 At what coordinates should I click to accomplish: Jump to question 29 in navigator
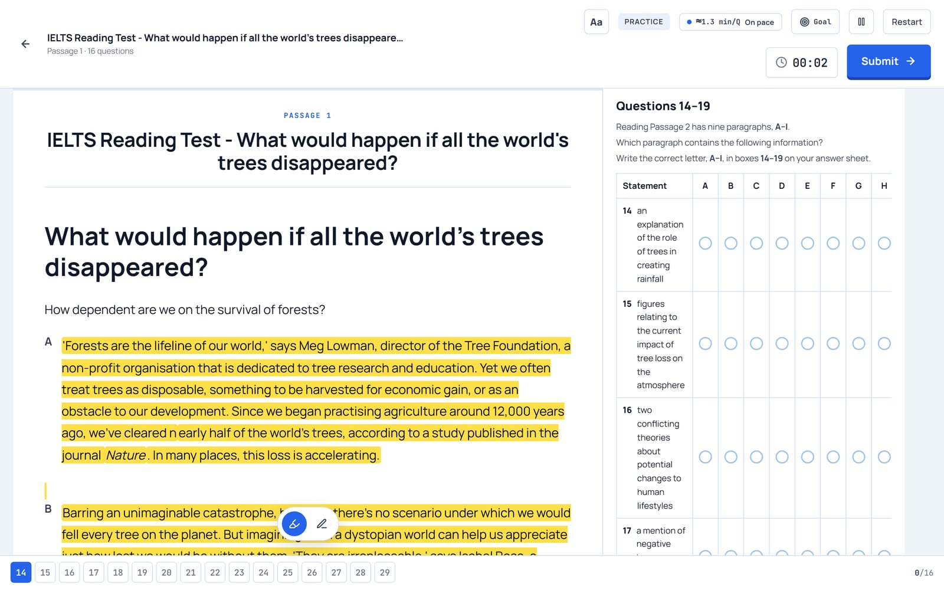385,572
